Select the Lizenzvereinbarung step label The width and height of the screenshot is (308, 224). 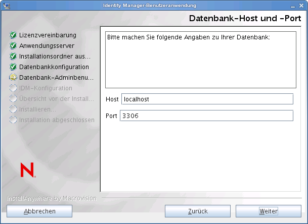[x=48, y=35]
